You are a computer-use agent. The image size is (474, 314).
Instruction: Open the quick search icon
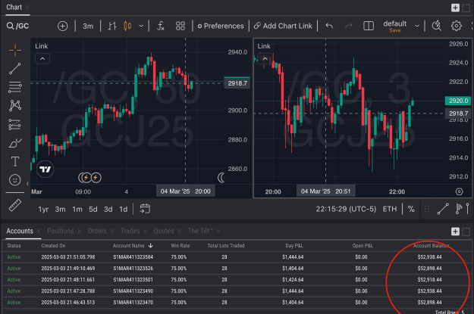point(437,26)
